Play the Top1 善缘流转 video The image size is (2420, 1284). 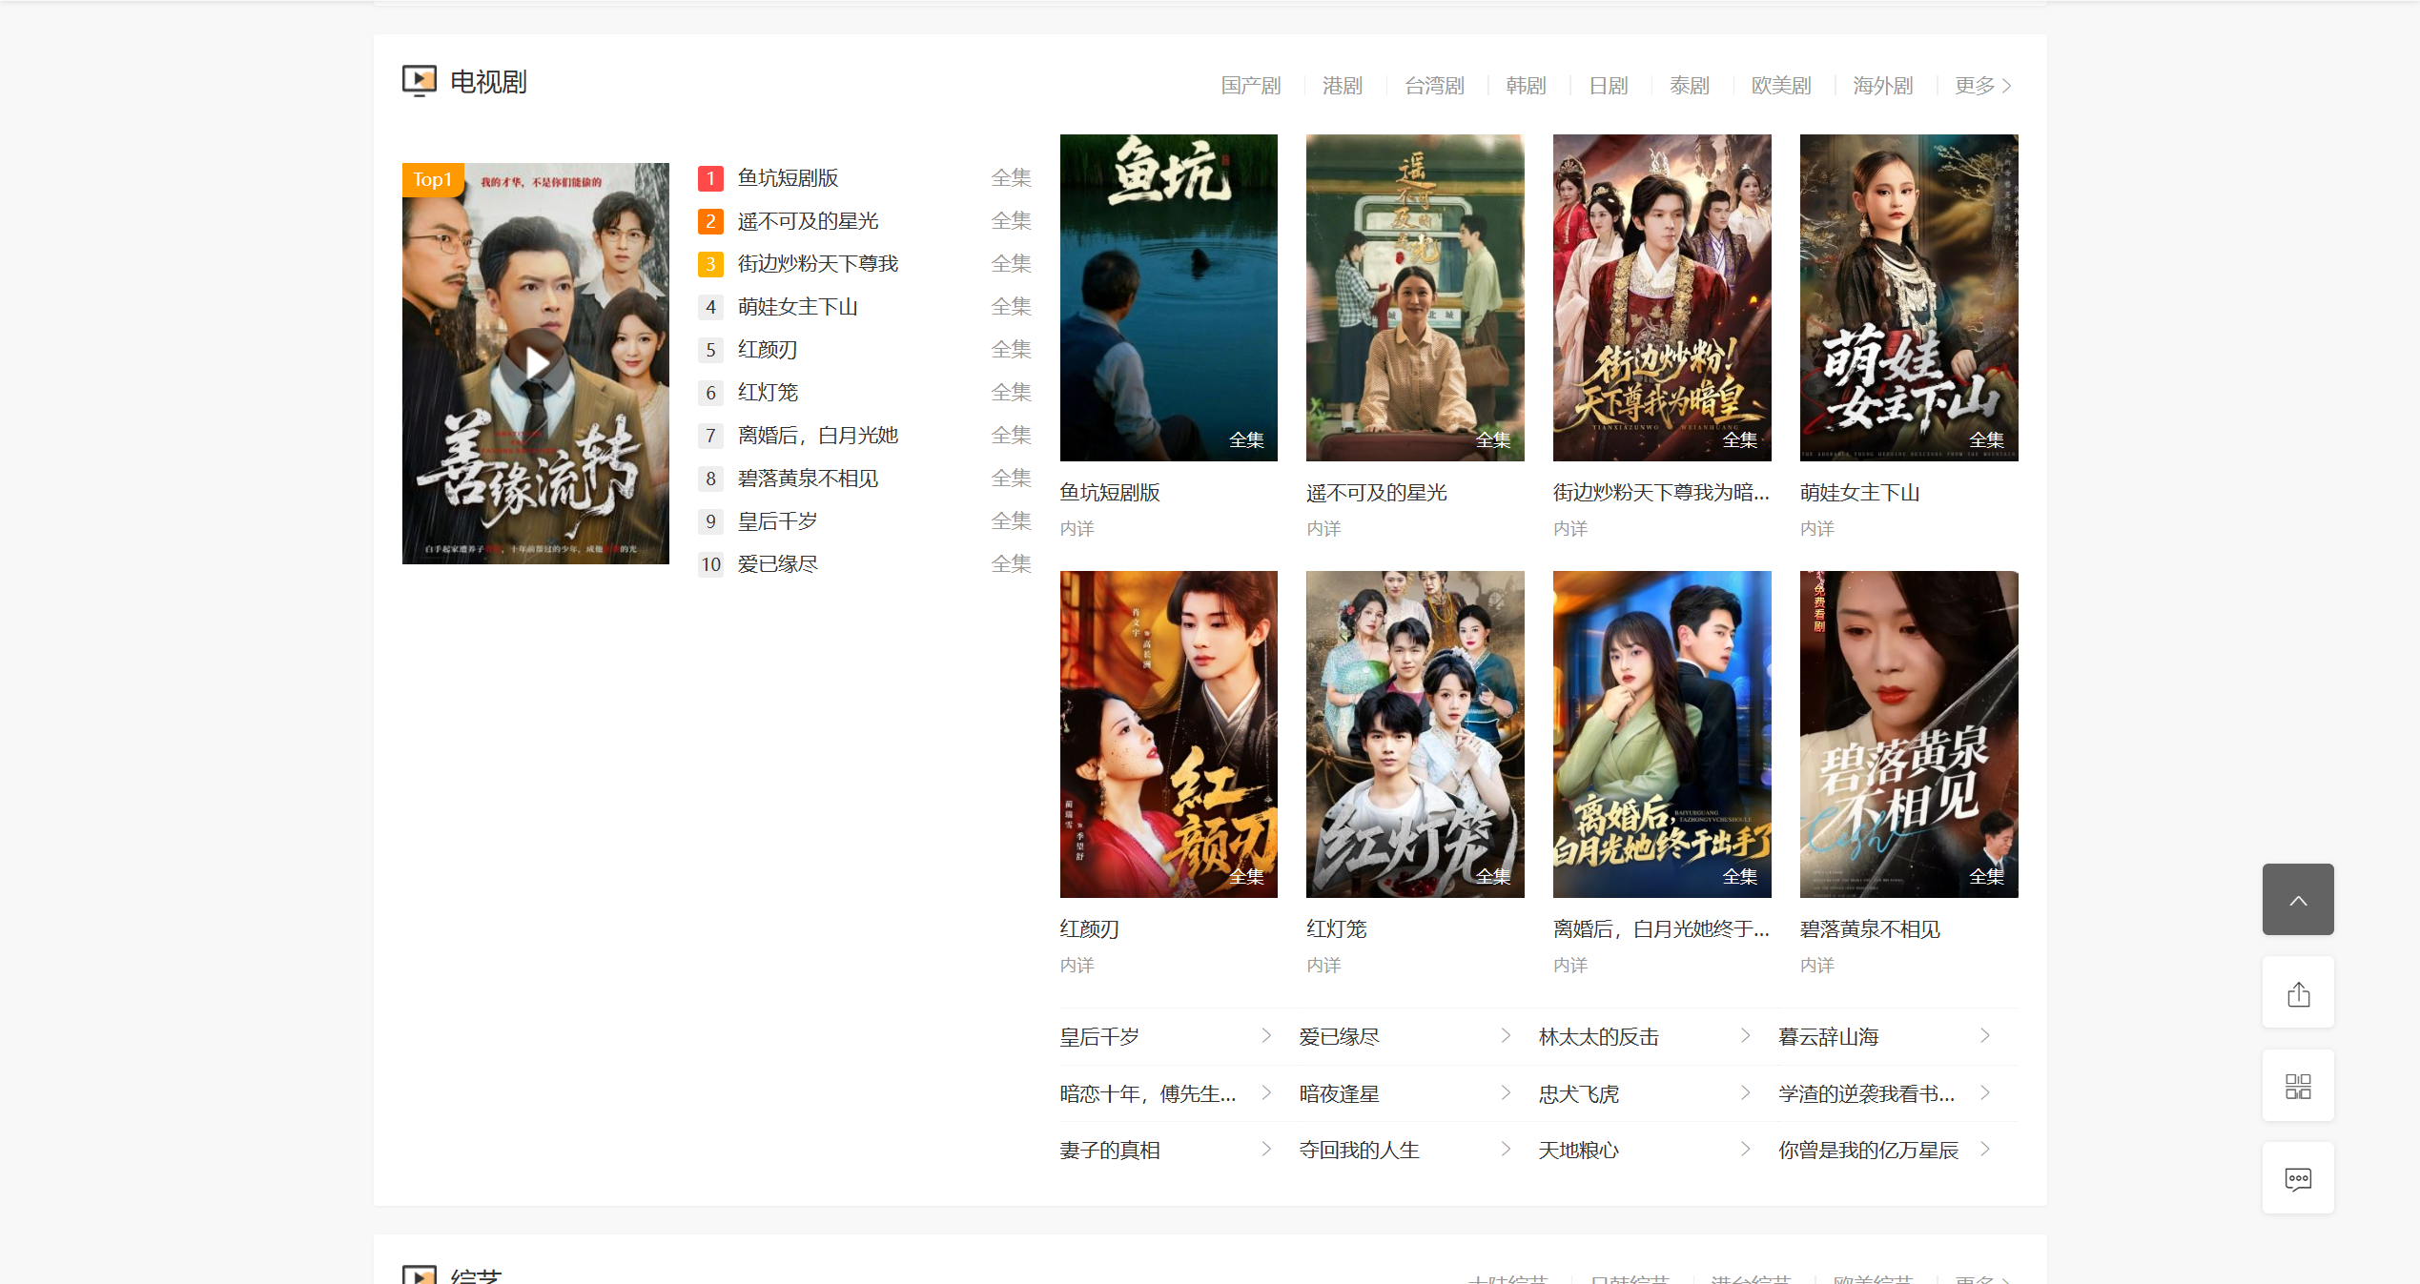[x=536, y=362]
